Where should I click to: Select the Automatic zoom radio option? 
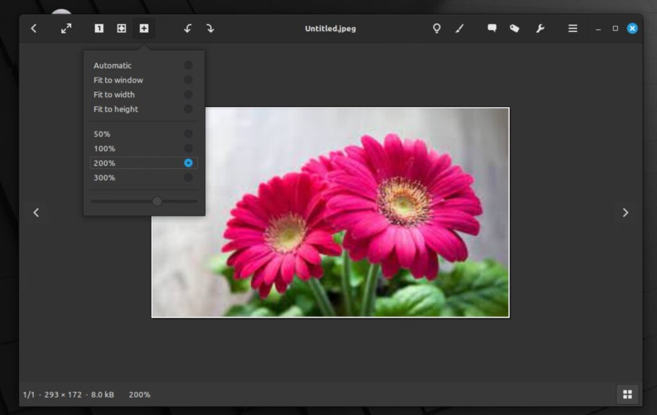click(188, 65)
